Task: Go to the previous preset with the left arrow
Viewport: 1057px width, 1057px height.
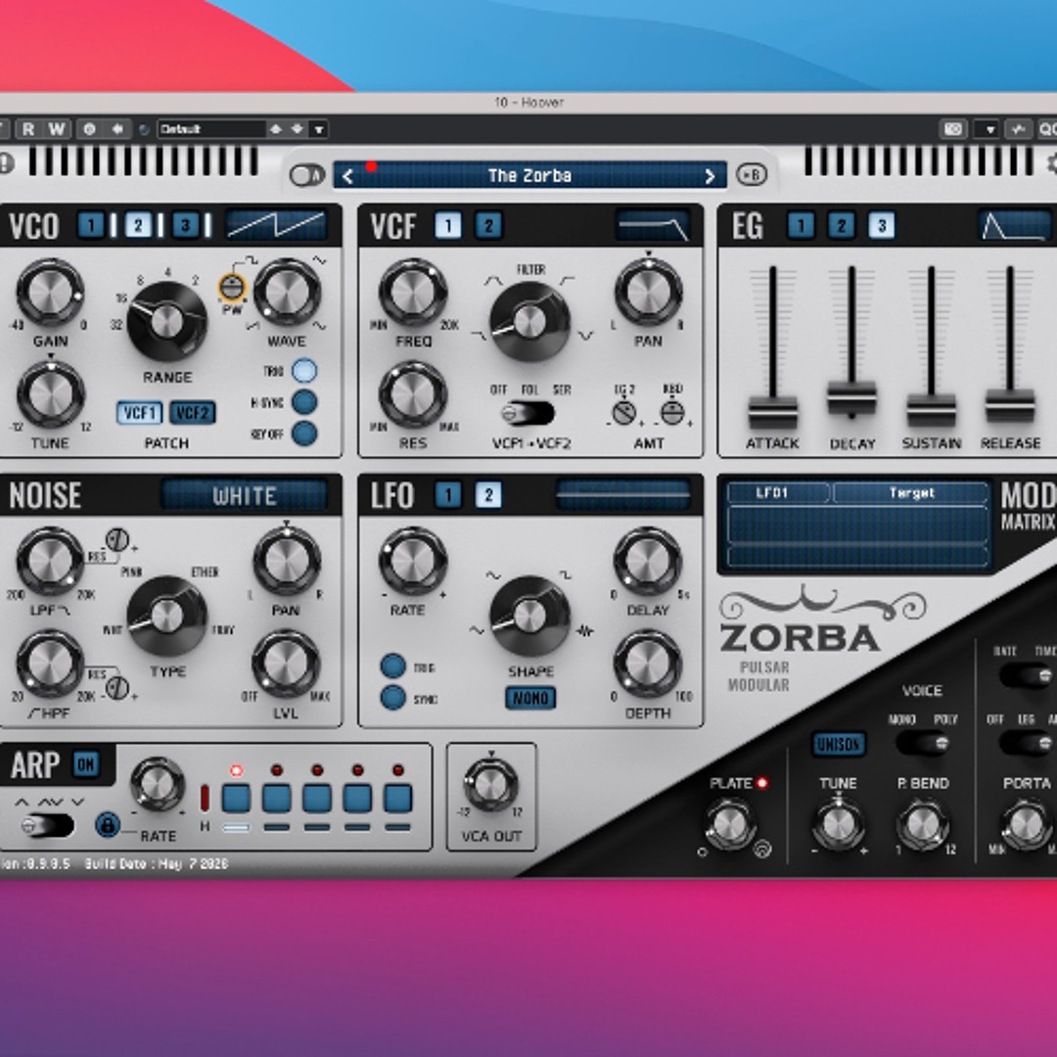Action: 347,176
